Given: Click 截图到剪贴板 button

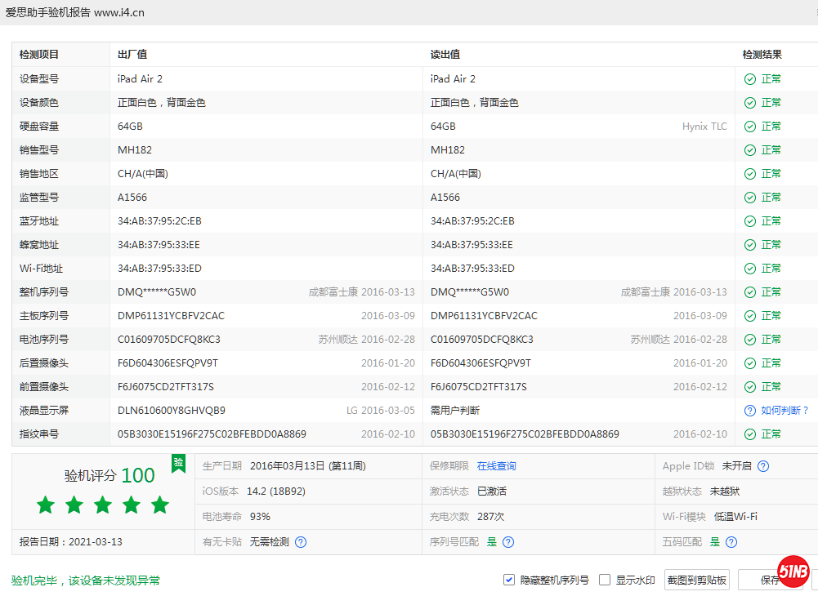Looking at the screenshot, I should pyautogui.click(x=697, y=580).
